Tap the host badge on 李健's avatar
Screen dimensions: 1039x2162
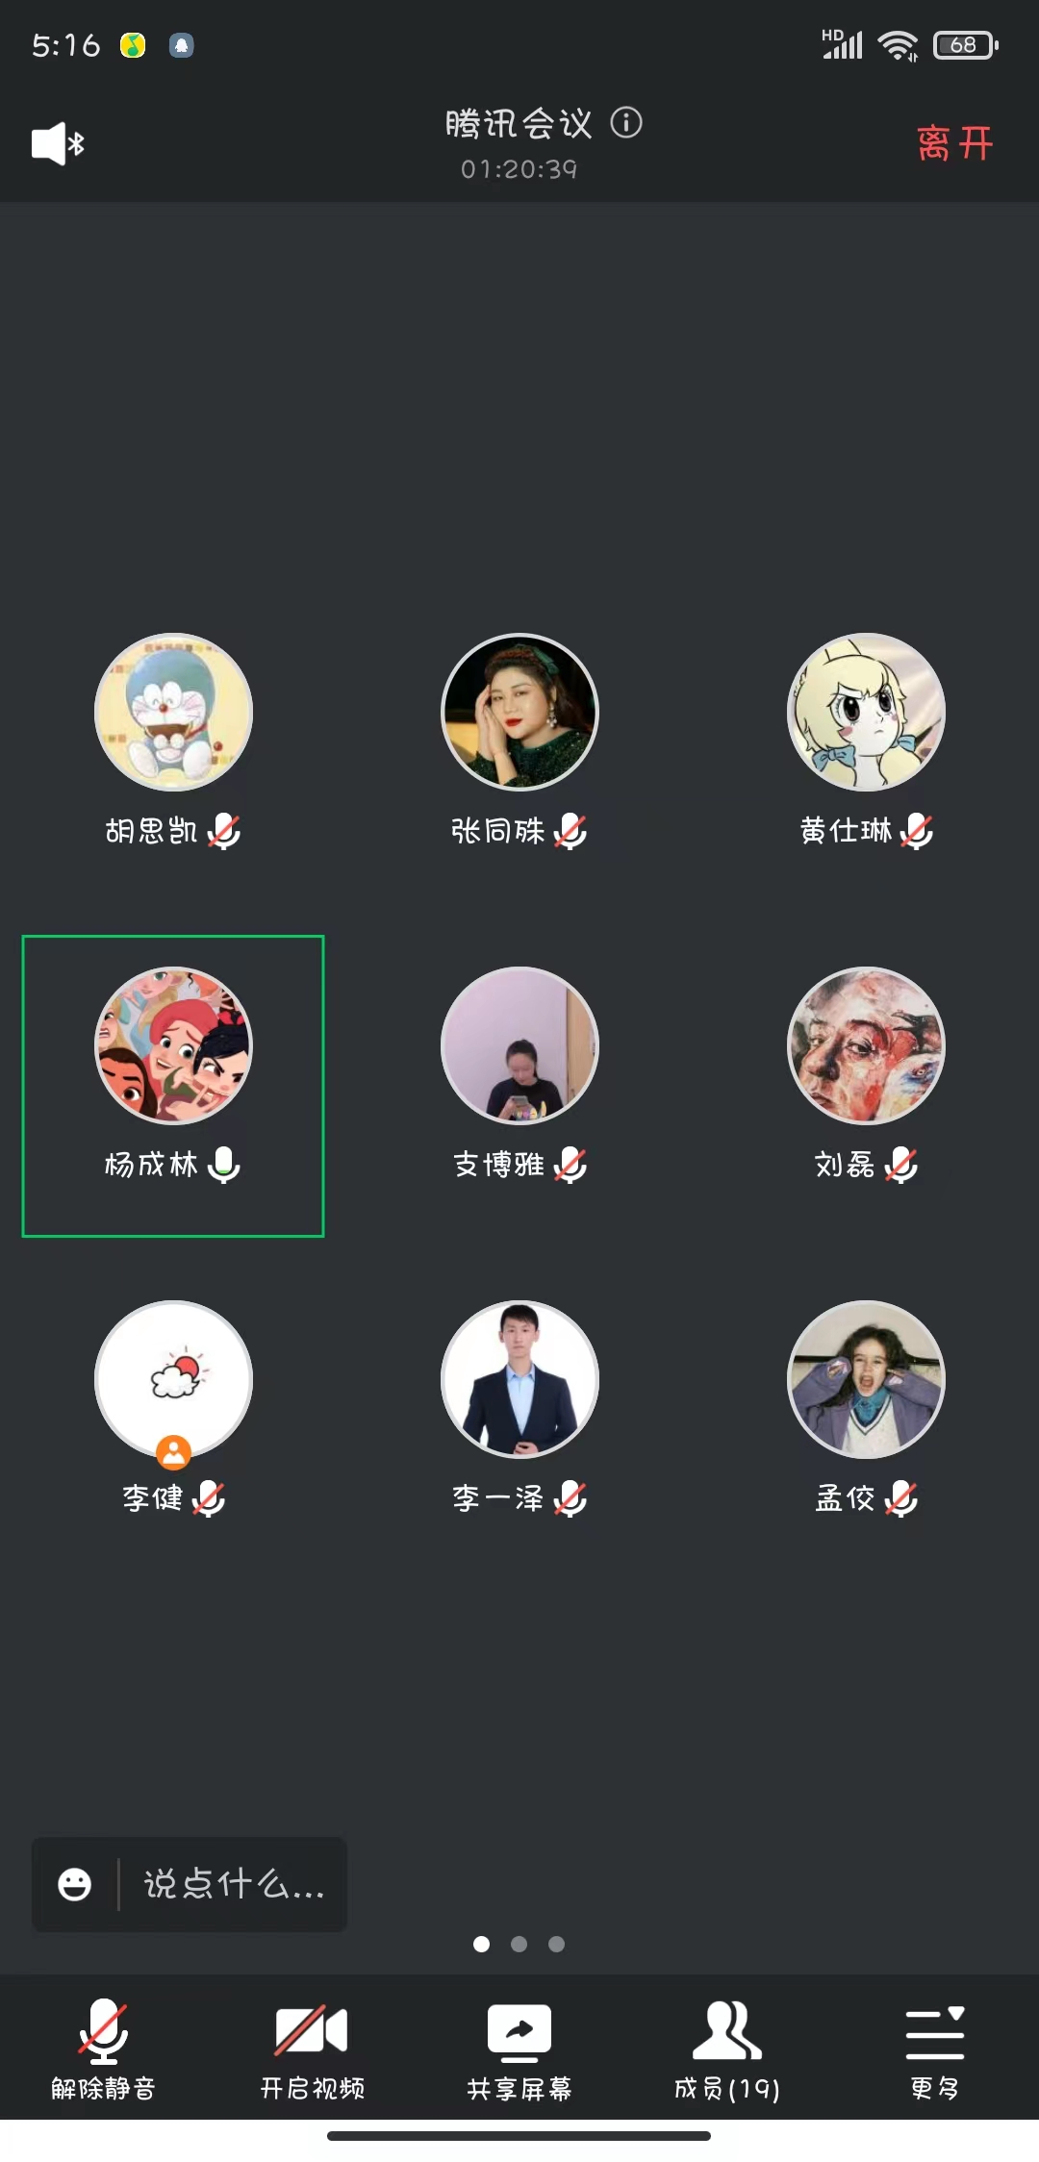(x=173, y=1452)
